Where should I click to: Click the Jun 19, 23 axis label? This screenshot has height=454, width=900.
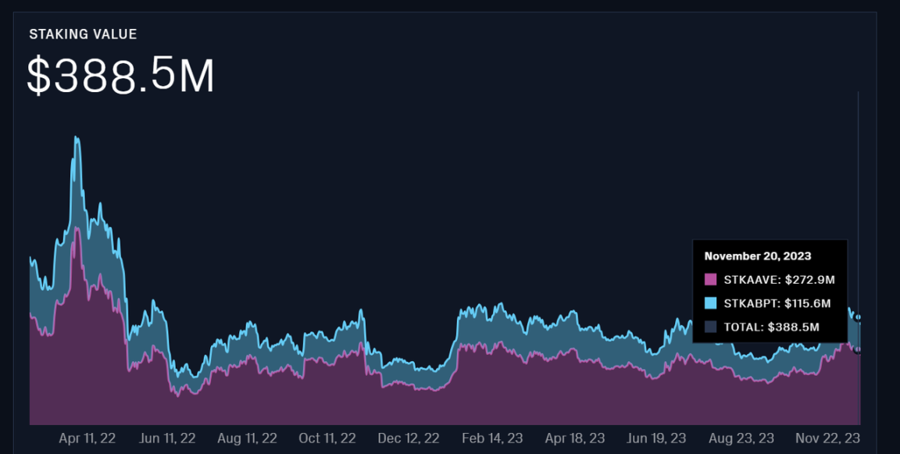(x=656, y=438)
